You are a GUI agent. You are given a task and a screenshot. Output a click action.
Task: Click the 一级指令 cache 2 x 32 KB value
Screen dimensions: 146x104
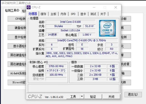tap(95, 70)
